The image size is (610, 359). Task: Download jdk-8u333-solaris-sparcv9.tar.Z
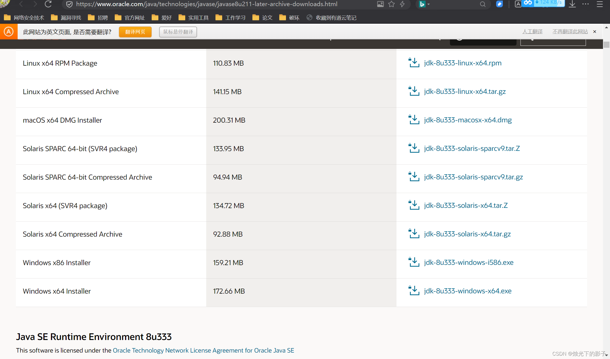[472, 149]
